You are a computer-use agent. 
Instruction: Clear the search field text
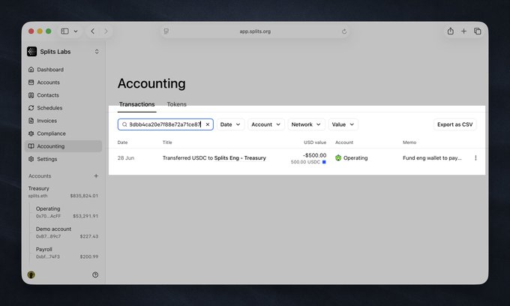[x=208, y=124]
